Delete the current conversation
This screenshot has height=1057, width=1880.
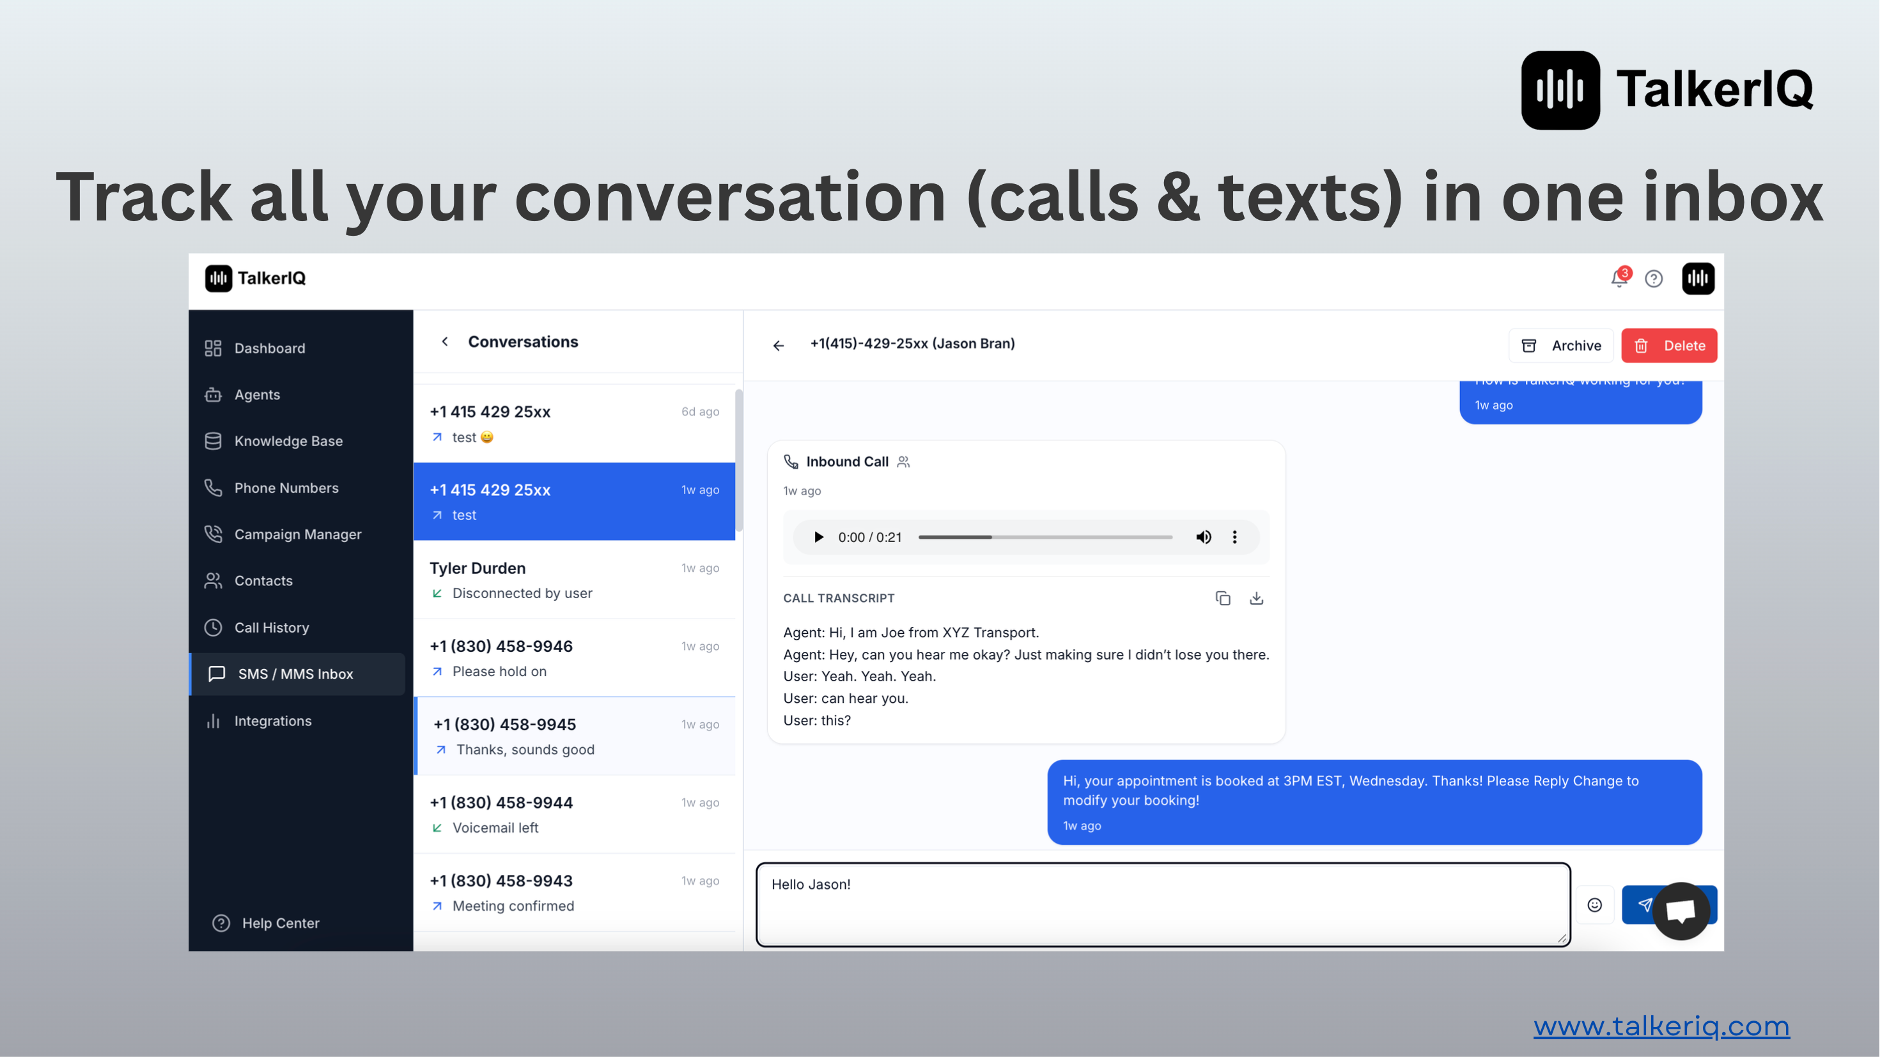click(x=1668, y=346)
